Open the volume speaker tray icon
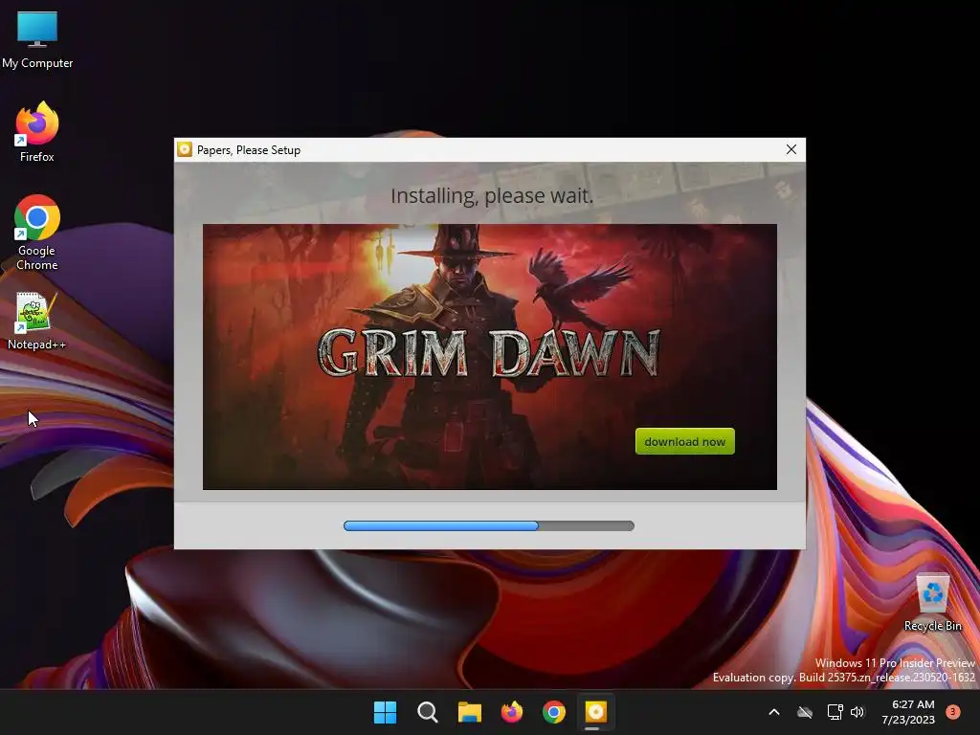 tap(857, 712)
